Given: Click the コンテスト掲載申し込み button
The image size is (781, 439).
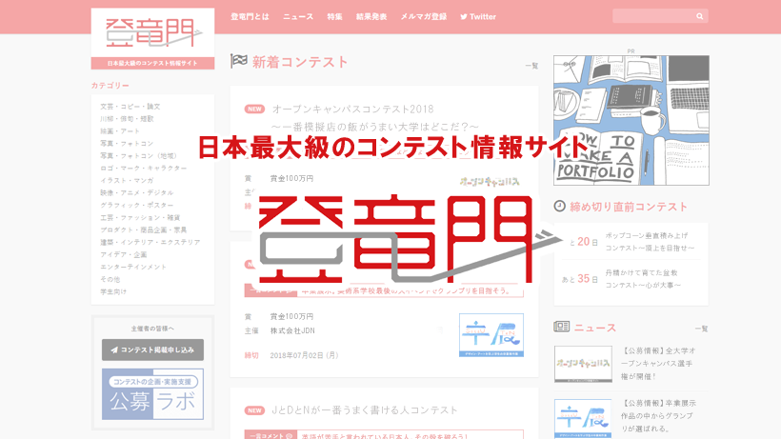Looking at the screenshot, I should pos(152,349).
